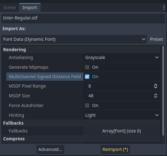
Task: Click the Reimport (*) button
Action: pyautogui.click(x=115, y=149)
